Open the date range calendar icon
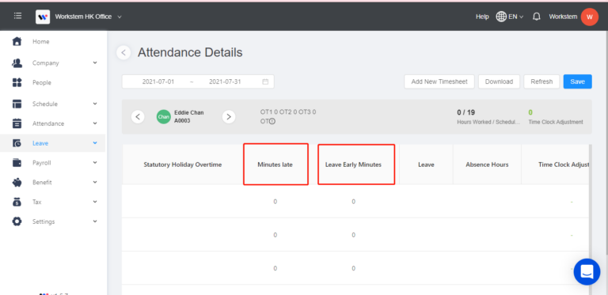 pyautogui.click(x=265, y=81)
